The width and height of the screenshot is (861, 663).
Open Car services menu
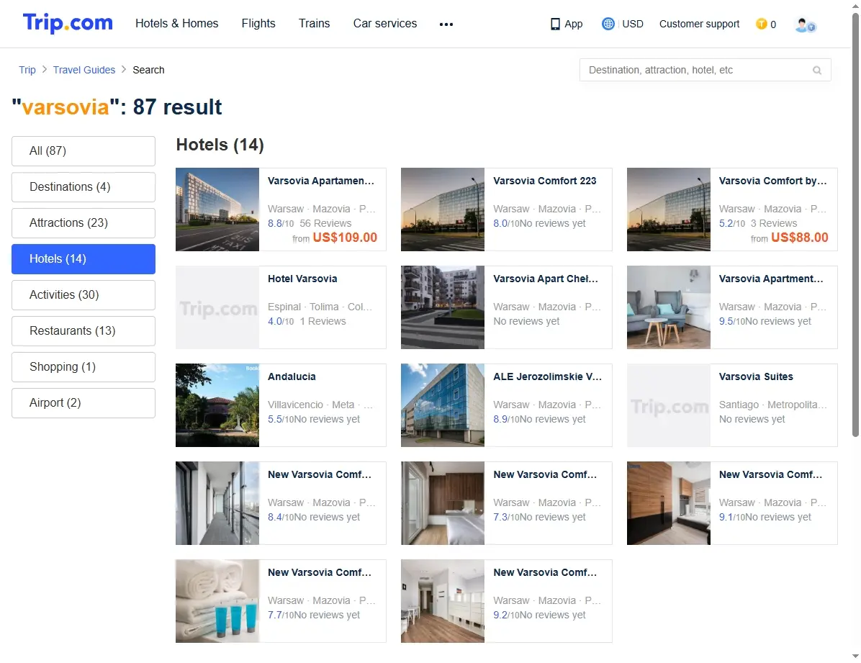tap(385, 23)
